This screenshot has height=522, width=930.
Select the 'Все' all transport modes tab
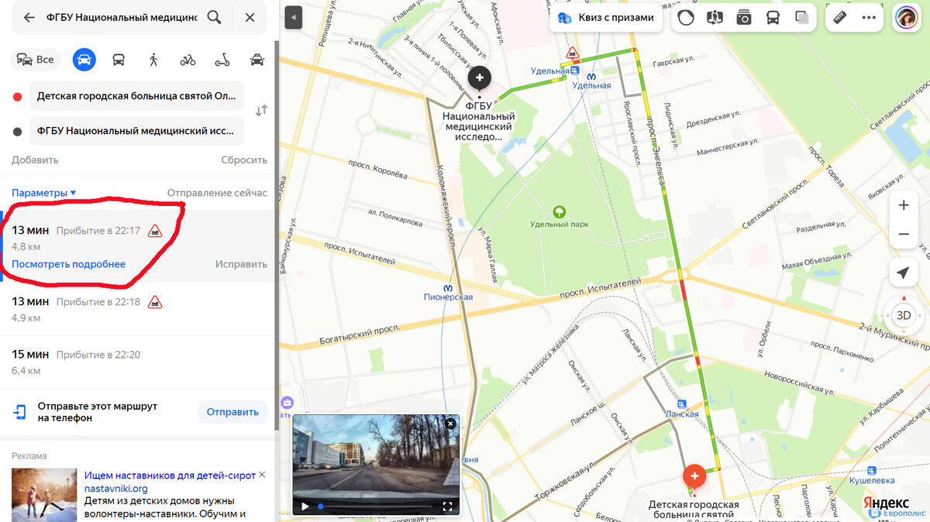click(36, 60)
